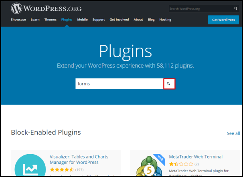
Task: Open the Mobile menu item
Action: [83, 20]
